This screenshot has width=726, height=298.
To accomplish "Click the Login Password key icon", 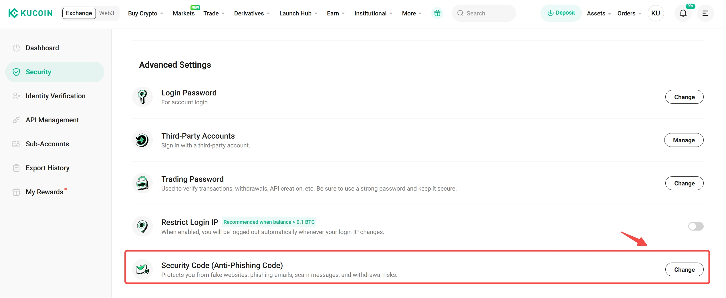I will coord(142,97).
